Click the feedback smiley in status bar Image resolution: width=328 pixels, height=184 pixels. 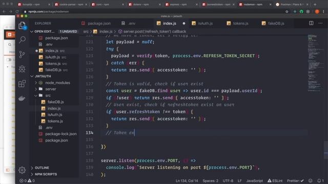click(311, 180)
